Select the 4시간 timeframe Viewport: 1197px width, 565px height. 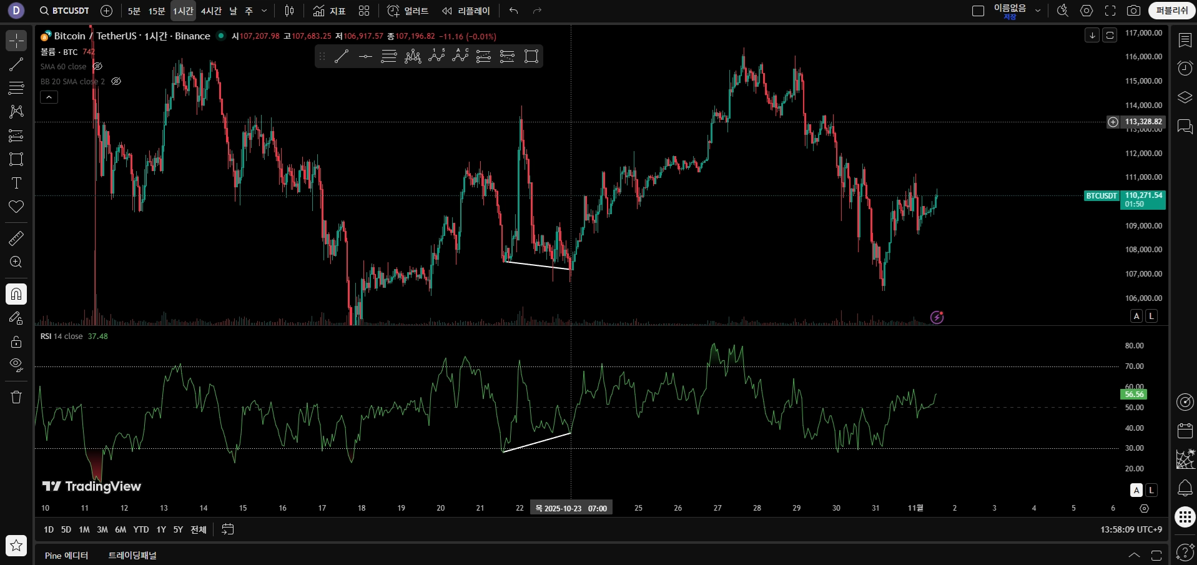(x=211, y=11)
